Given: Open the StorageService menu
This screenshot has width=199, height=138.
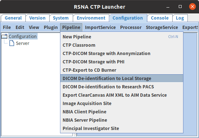Looking at the screenshot, I should click(x=162, y=27).
